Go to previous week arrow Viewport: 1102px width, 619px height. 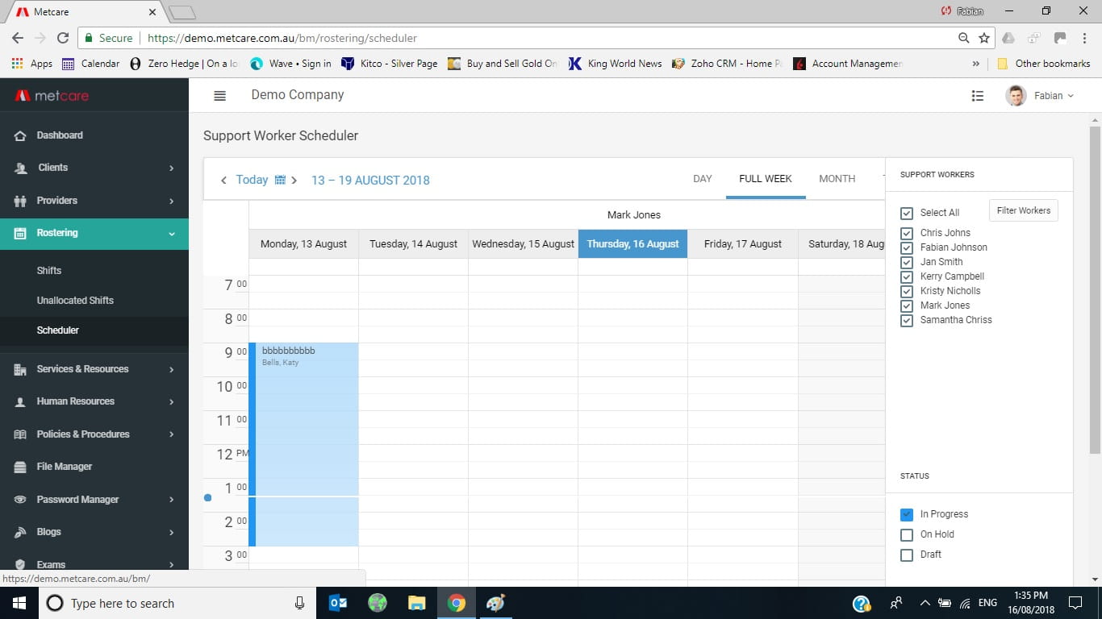(223, 181)
